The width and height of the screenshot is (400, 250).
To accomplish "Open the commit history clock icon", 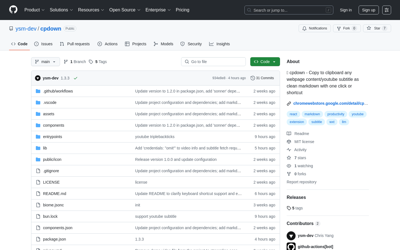I will [253, 78].
